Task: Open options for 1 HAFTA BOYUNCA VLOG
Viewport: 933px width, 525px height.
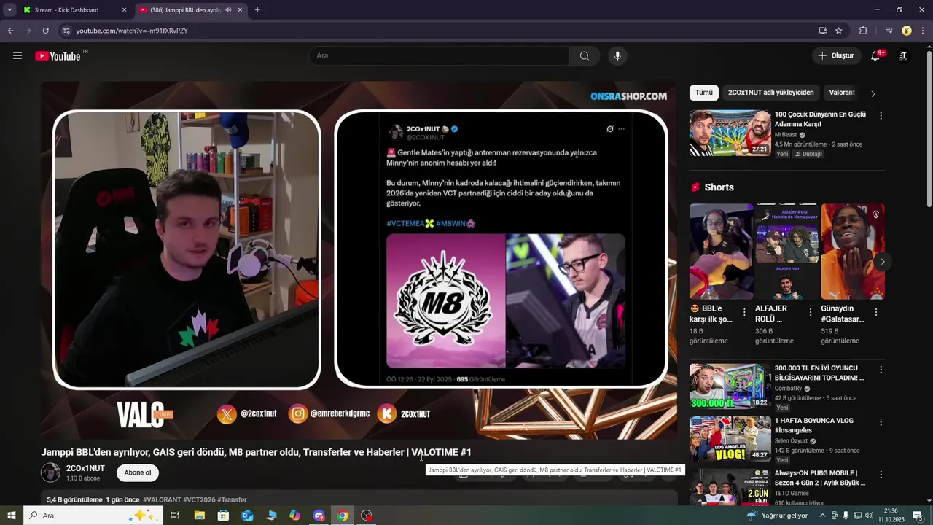Action: (881, 422)
